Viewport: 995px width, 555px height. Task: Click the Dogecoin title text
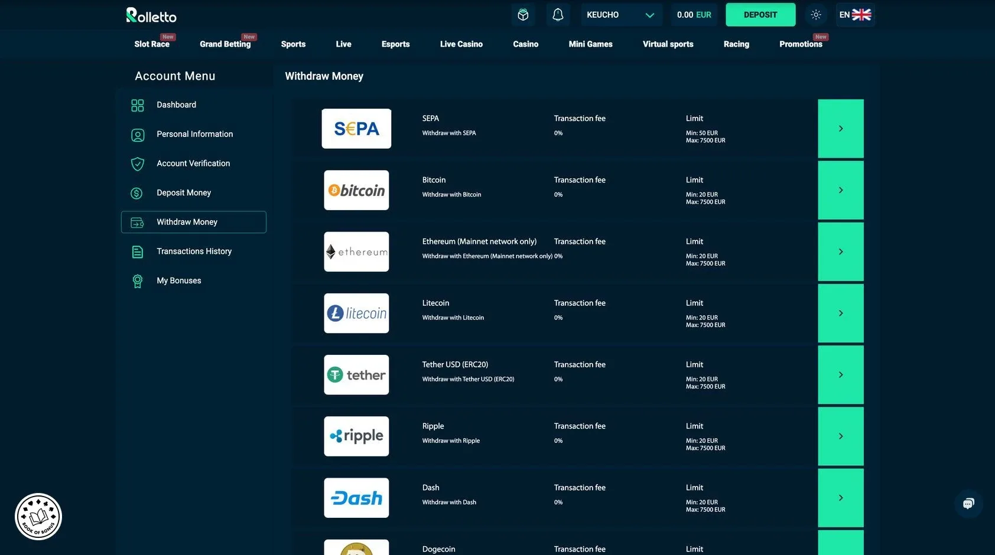click(x=438, y=549)
